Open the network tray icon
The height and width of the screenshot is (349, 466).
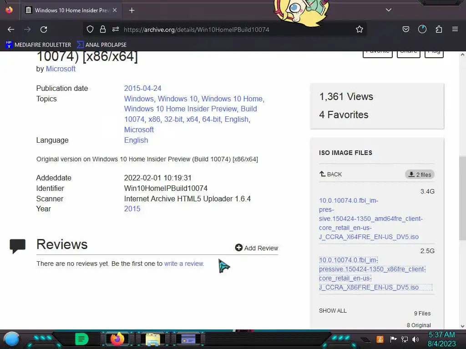405,339
